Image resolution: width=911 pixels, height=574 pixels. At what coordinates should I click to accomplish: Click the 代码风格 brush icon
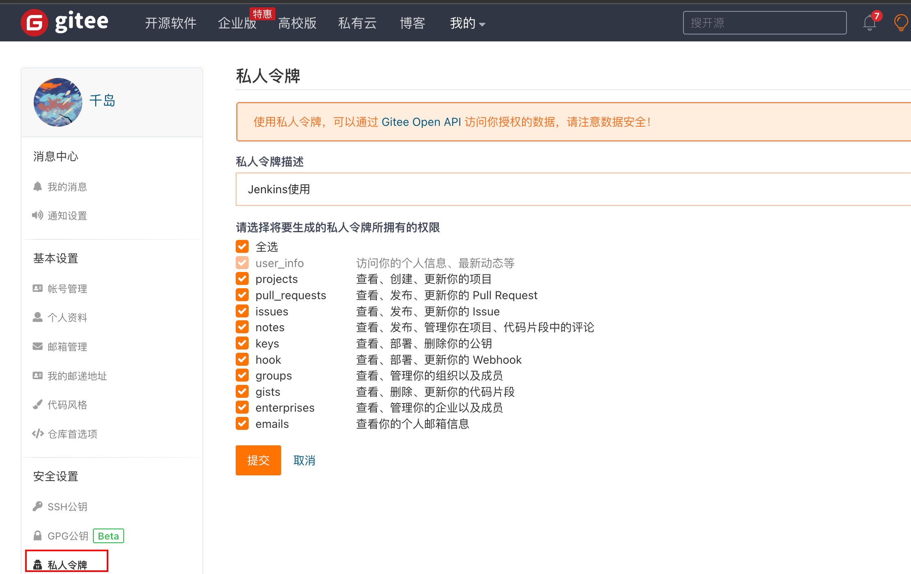point(38,404)
